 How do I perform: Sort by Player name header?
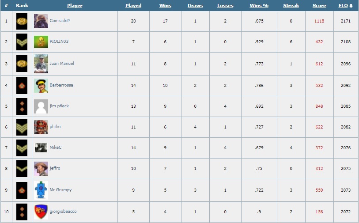(x=75, y=6)
